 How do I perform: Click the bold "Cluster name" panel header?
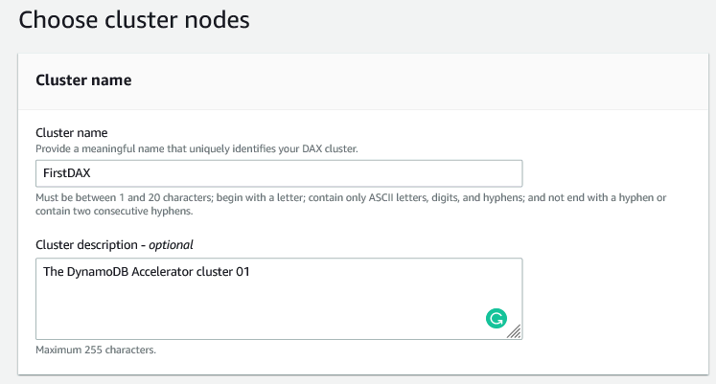tap(83, 80)
